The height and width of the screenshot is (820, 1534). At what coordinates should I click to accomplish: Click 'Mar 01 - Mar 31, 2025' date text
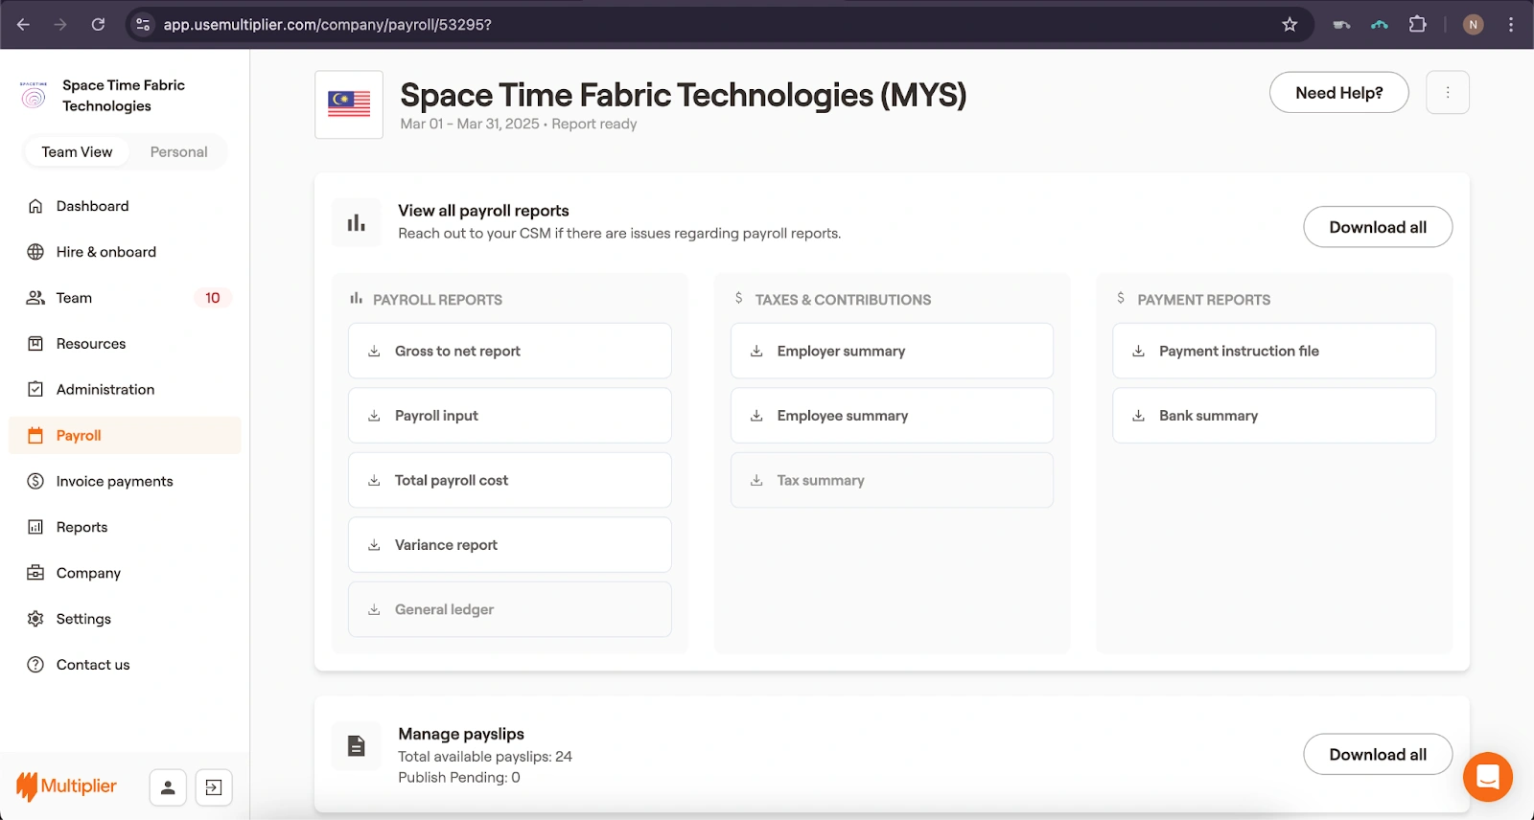pyautogui.click(x=470, y=124)
